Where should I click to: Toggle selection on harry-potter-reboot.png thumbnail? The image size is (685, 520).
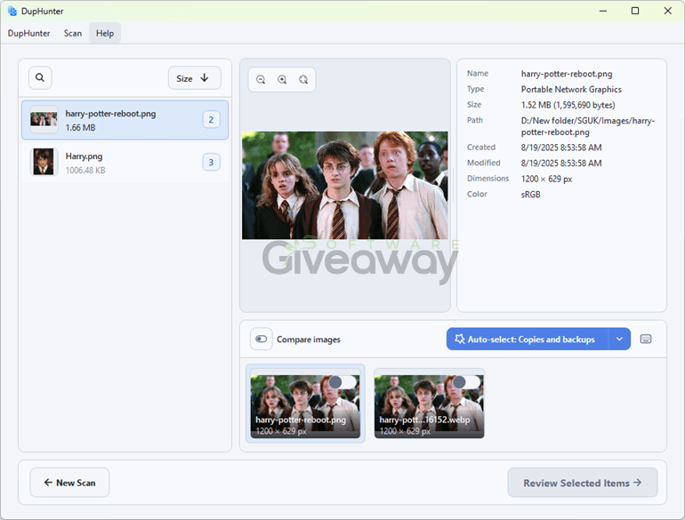[x=342, y=382]
